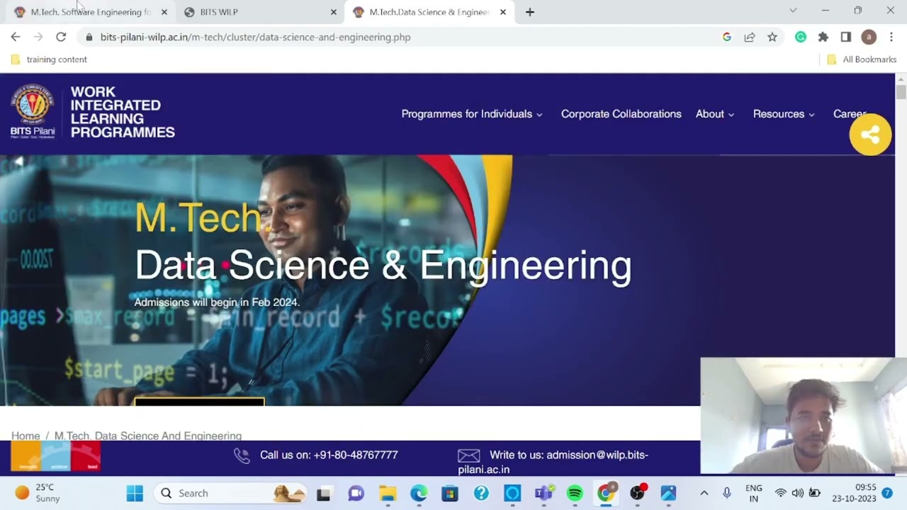
Task: Open the Careers menu item
Action: pyautogui.click(x=850, y=114)
